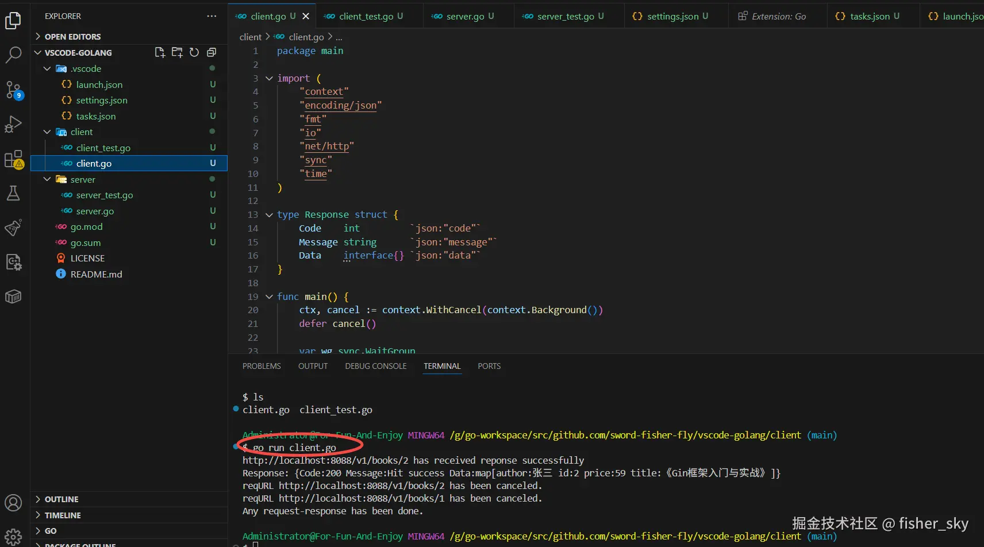Select client.go in the explorer tree
The image size is (984, 547).
pos(129,163)
